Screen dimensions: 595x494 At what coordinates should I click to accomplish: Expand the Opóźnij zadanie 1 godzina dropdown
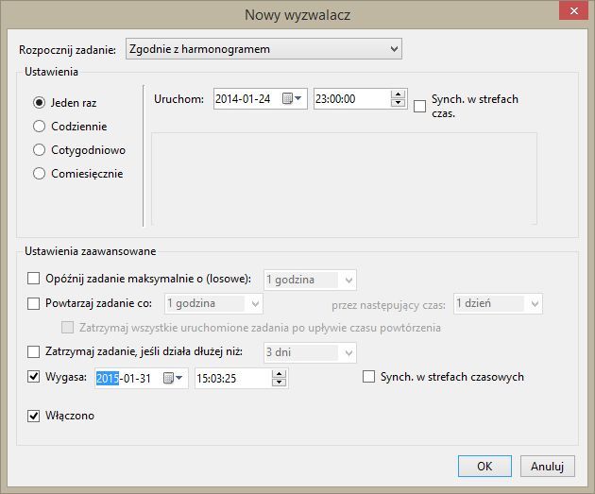click(310, 280)
